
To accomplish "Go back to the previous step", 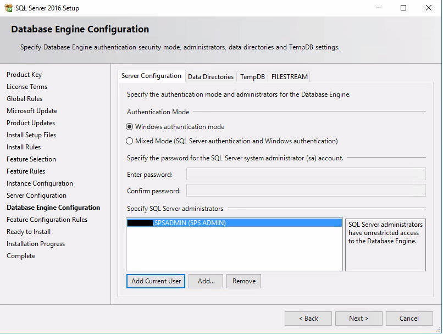I will click(308, 318).
